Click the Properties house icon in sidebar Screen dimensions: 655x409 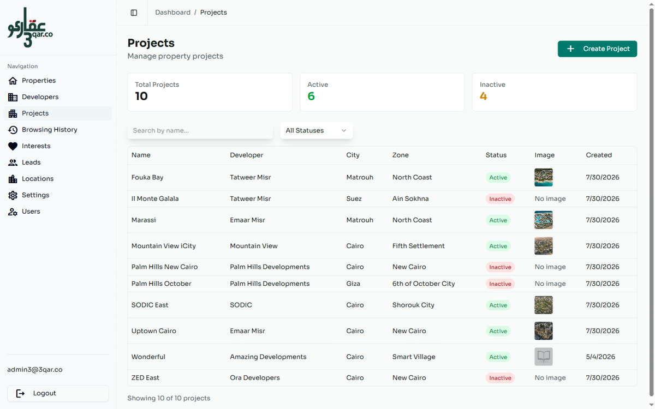(13, 81)
